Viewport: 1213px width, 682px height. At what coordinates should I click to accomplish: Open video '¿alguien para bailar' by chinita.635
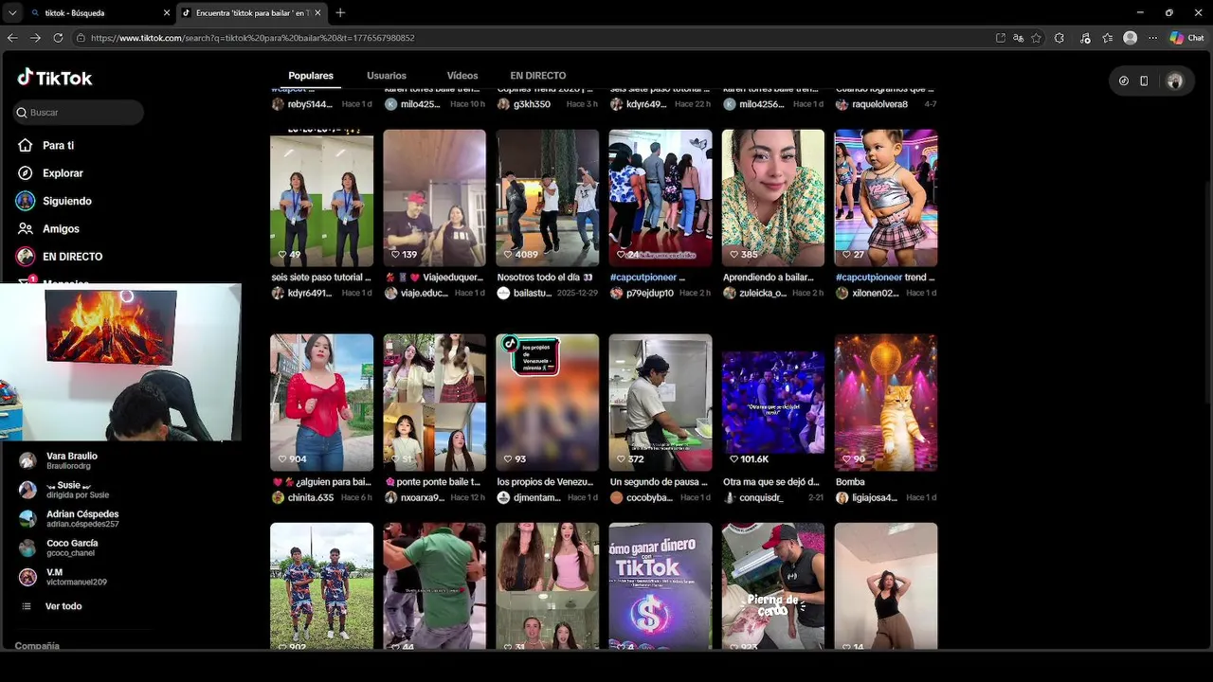point(321,403)
